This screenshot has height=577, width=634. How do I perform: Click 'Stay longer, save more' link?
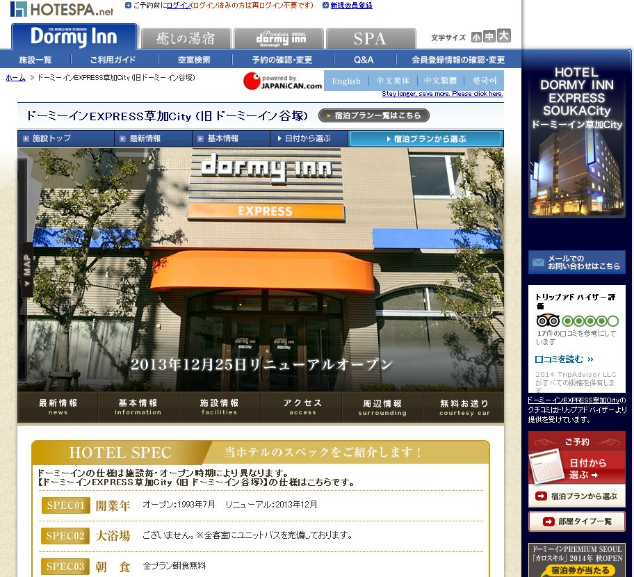pyautogui.click(x=442, y=94)
